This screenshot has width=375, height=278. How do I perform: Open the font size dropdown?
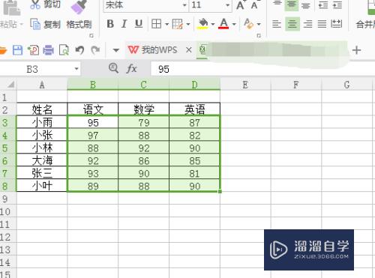point(227,4)
